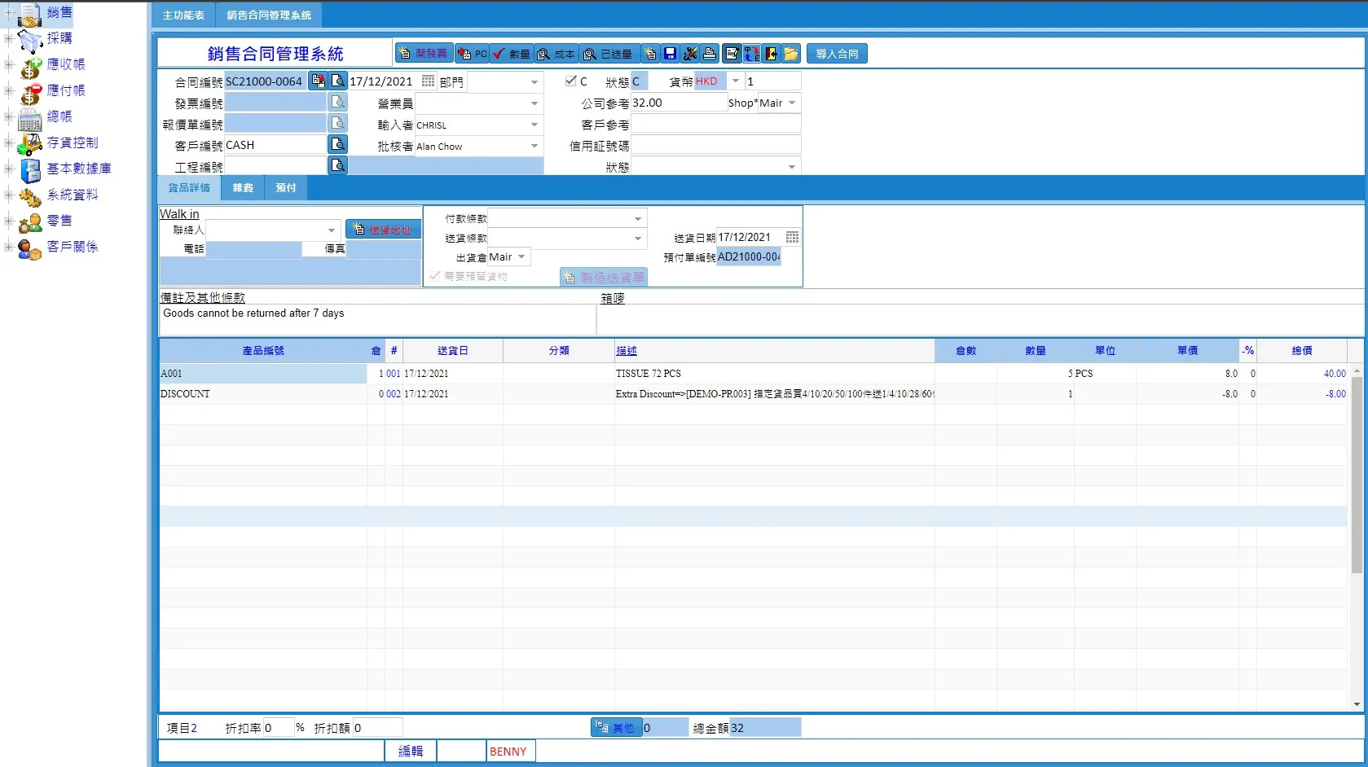The width and height of the screenshot is (1368, 767).
Task: Expand the 部門 department dropdown
Action: click(534, 81)
